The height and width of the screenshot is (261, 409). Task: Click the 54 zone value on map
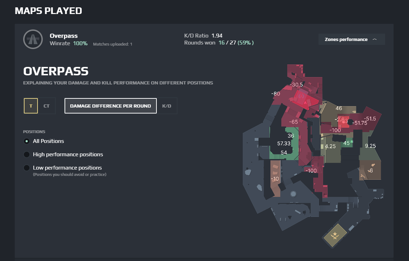(284, 153)
